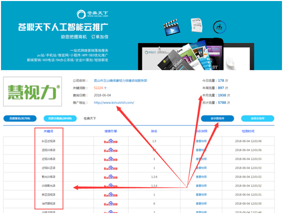Click the Baidu logo in the 治疗弱视店 row
283x214 pixels.
(x=111, y=204)
